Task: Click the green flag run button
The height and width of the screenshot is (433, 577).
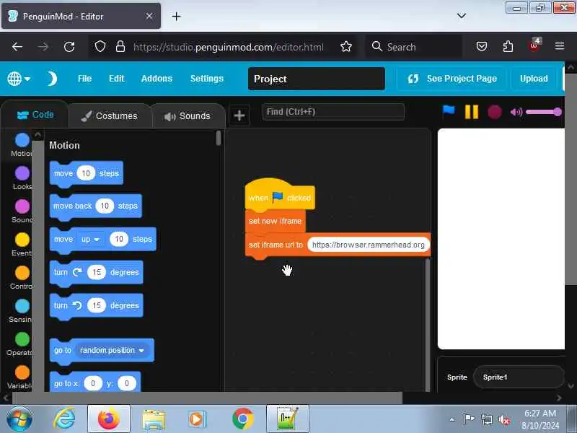Action: (449, 111)
